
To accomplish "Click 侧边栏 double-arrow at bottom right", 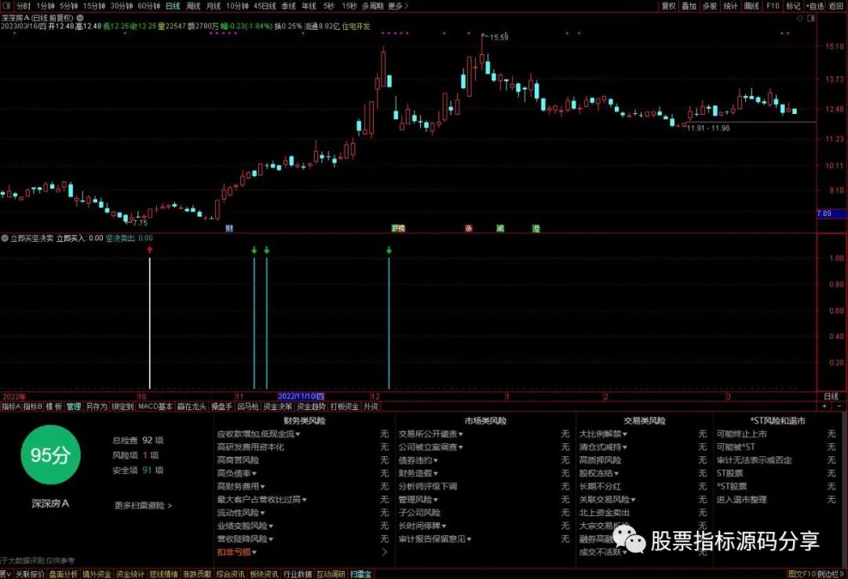I will [x=830, y=574].
